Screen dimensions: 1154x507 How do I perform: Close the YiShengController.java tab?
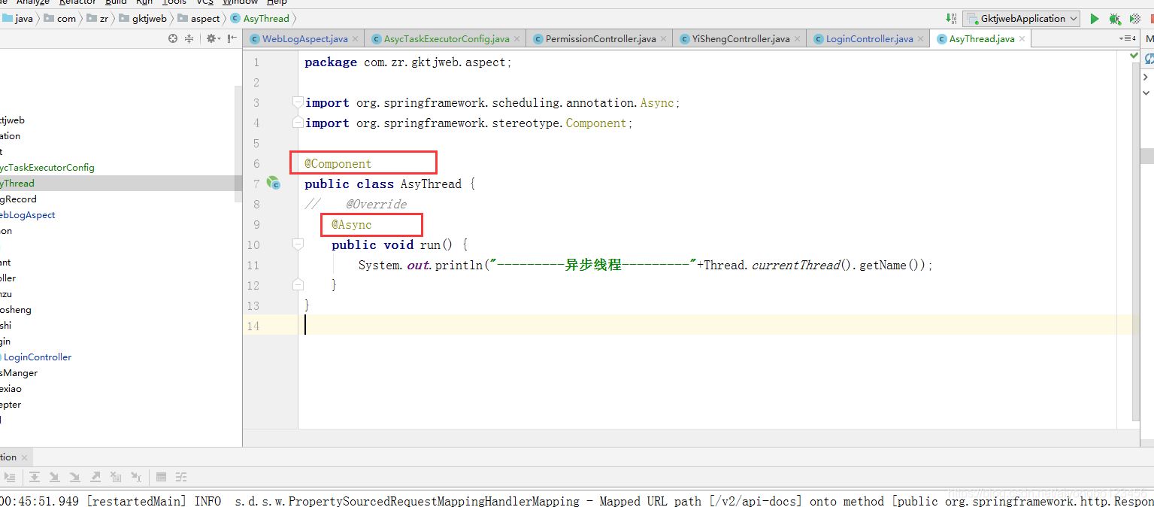click(x=797, y=39)
